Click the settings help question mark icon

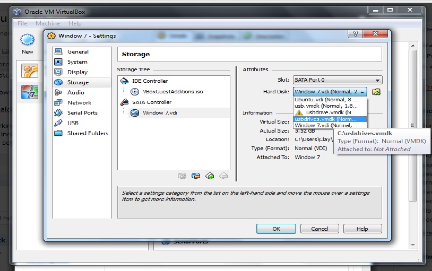[x=355, y=34]
